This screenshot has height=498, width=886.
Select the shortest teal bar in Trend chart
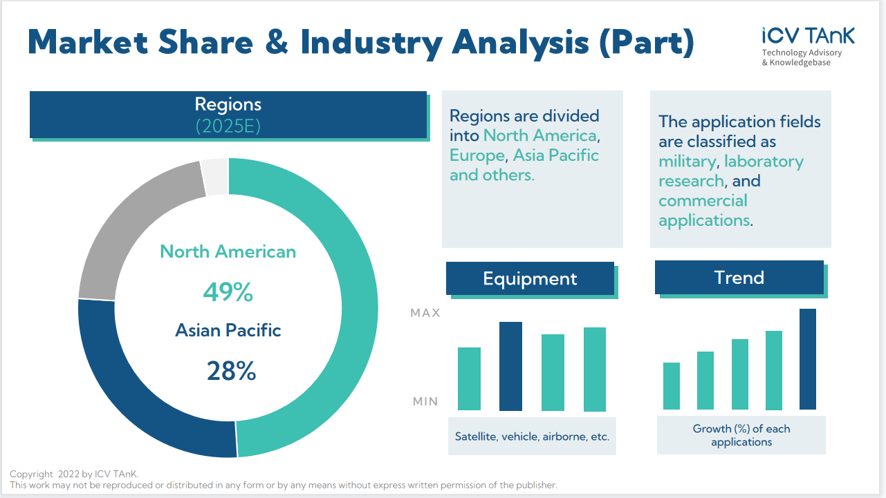[x=672, y=386]
